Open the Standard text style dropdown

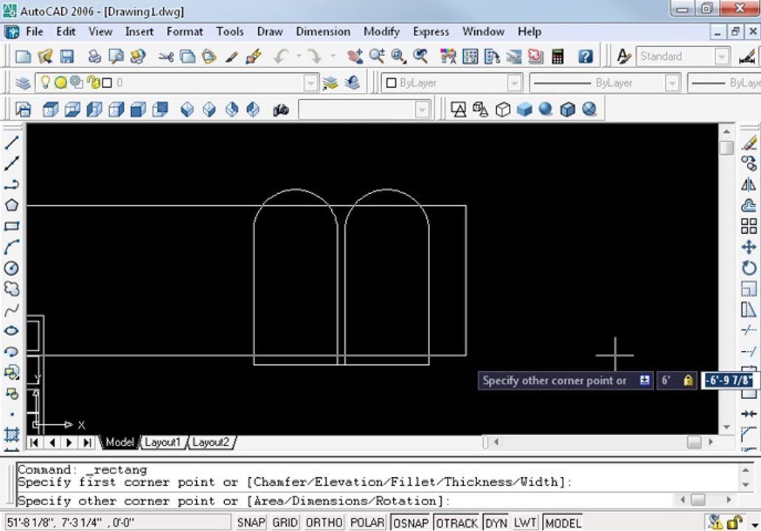click(x=722, y=56)
